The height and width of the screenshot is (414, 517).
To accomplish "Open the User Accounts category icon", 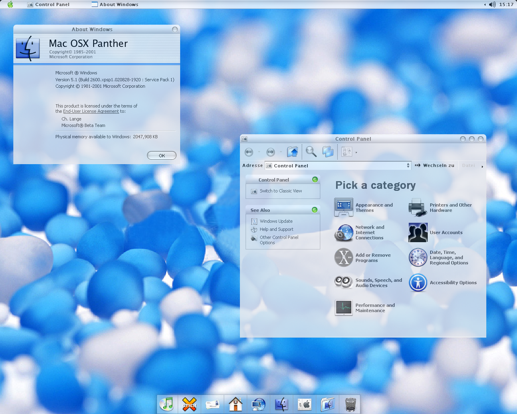I will 418,232.
